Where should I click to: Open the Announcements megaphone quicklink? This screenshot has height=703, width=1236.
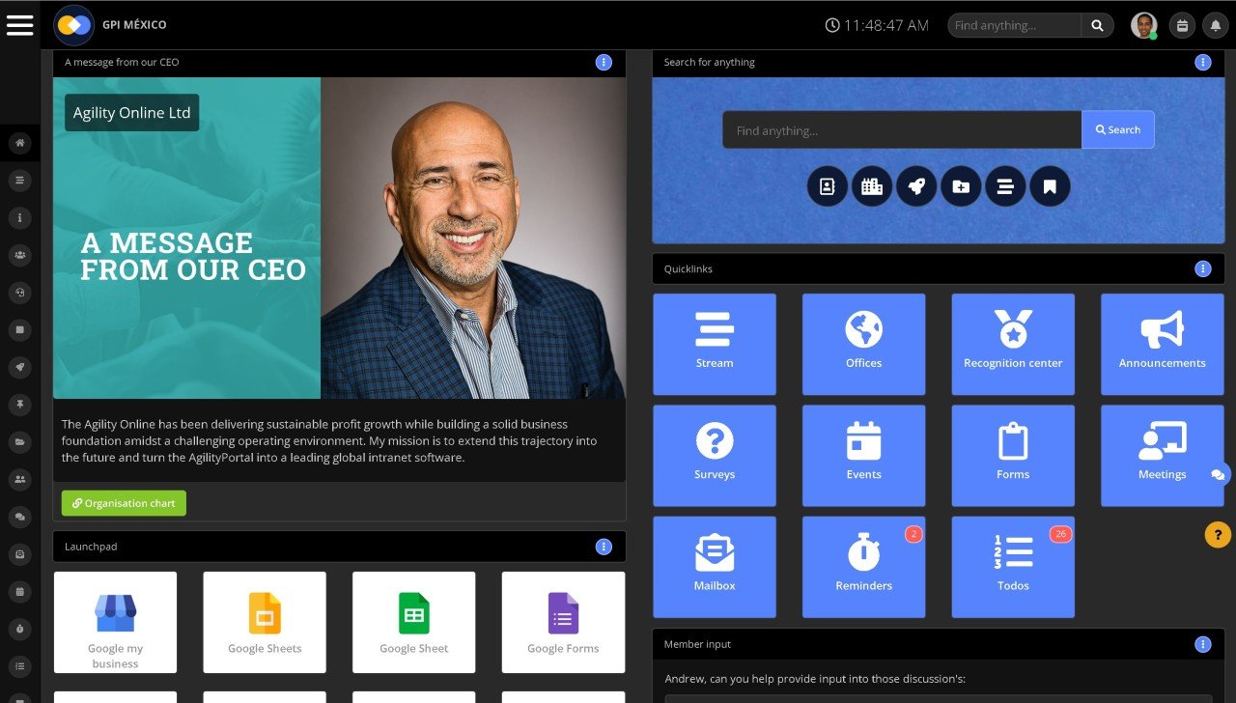(x=1162, y=344)
